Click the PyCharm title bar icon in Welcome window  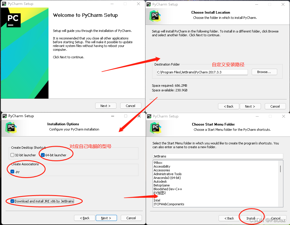(x=4, y=4)
